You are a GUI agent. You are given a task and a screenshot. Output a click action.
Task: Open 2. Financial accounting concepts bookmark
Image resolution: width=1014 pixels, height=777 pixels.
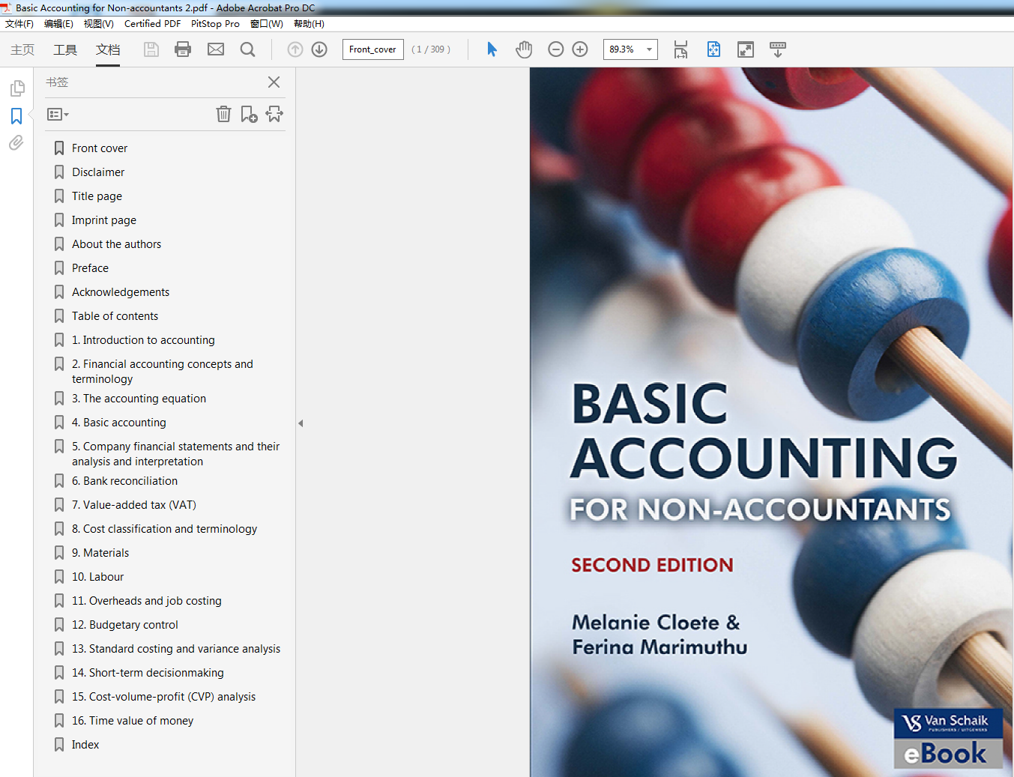[163, 372]
